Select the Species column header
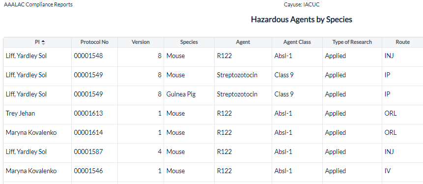This screenshot has width=423, height=184. [x=189, y=42]
